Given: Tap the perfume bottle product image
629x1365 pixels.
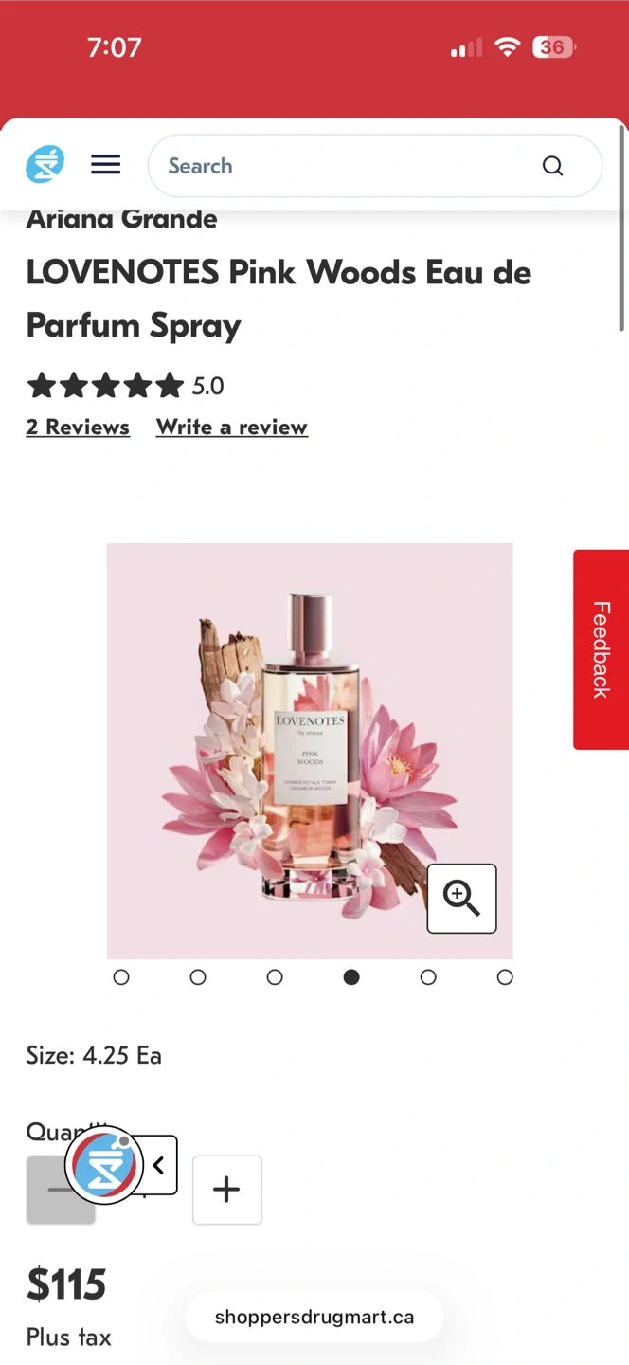Looking at the screenshot, I should (310, 751).
